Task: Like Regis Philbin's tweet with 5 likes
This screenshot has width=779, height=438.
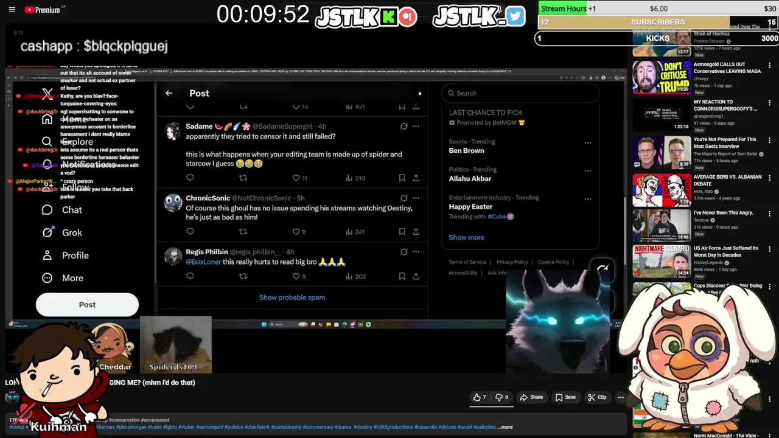Action: coord(299,276)
